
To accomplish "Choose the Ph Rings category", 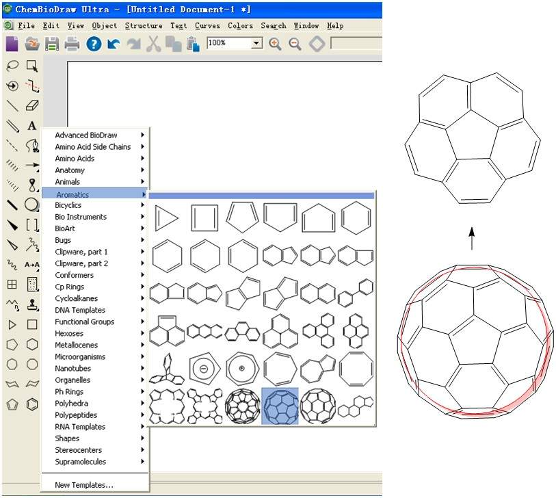I will click(94, 391).
